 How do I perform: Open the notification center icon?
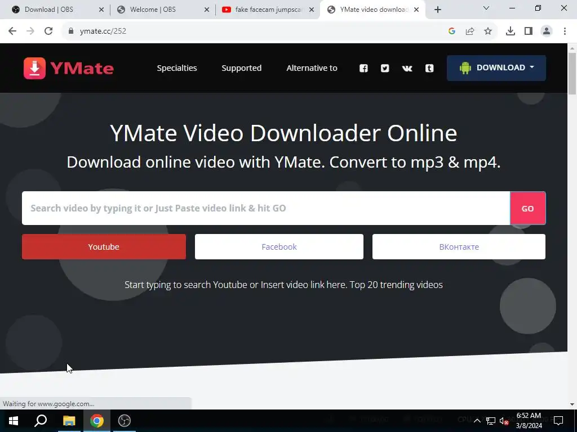click(558, 421)
